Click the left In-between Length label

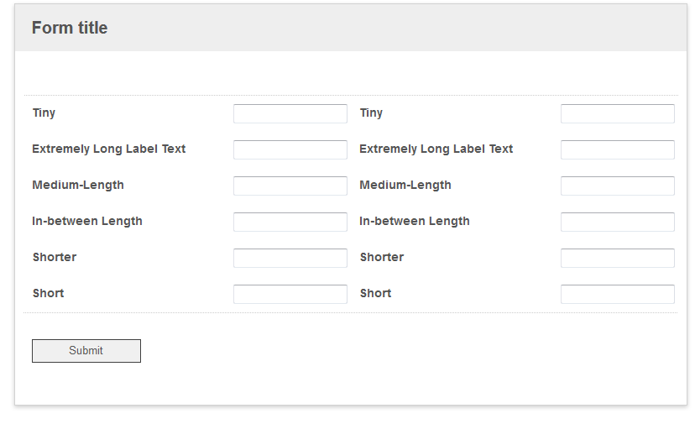(87, 221)
